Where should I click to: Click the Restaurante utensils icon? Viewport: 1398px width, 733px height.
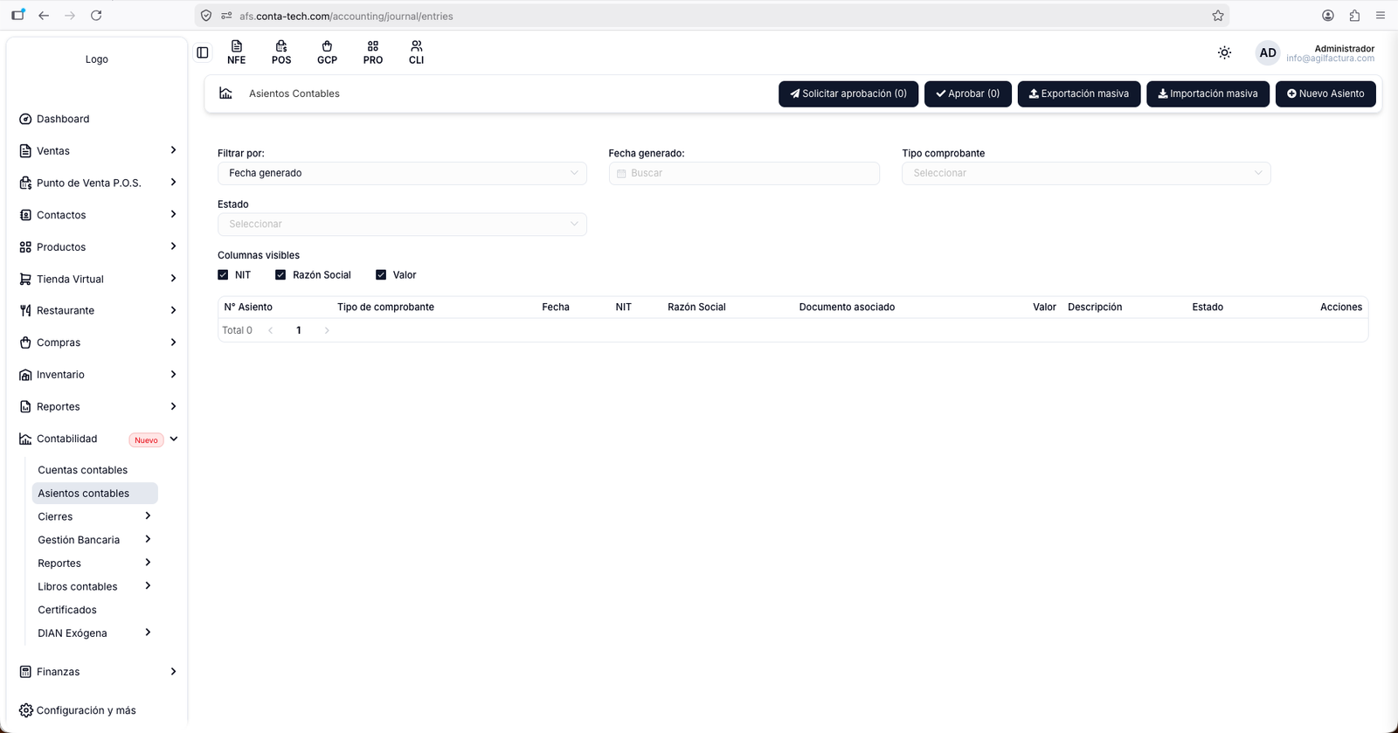tap(25, 310)
